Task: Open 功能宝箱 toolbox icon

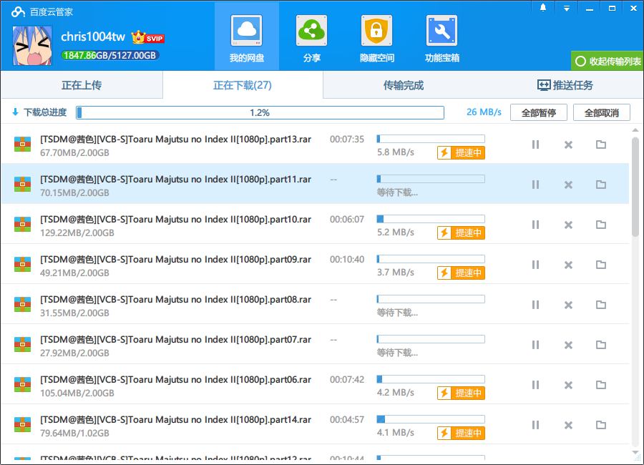Action: click(441, 31)
